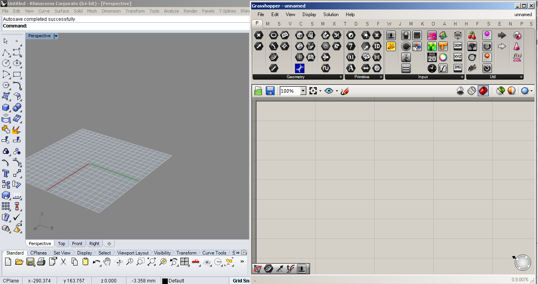Choose the Number parameter (0.1) icon
This screenshot has width=538, height=284.
pos(351,57)
